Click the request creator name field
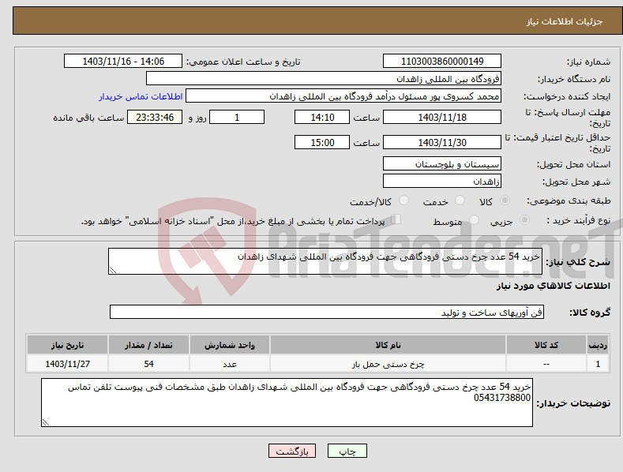This screenshot has width=623, height=472. coord(343,96)
